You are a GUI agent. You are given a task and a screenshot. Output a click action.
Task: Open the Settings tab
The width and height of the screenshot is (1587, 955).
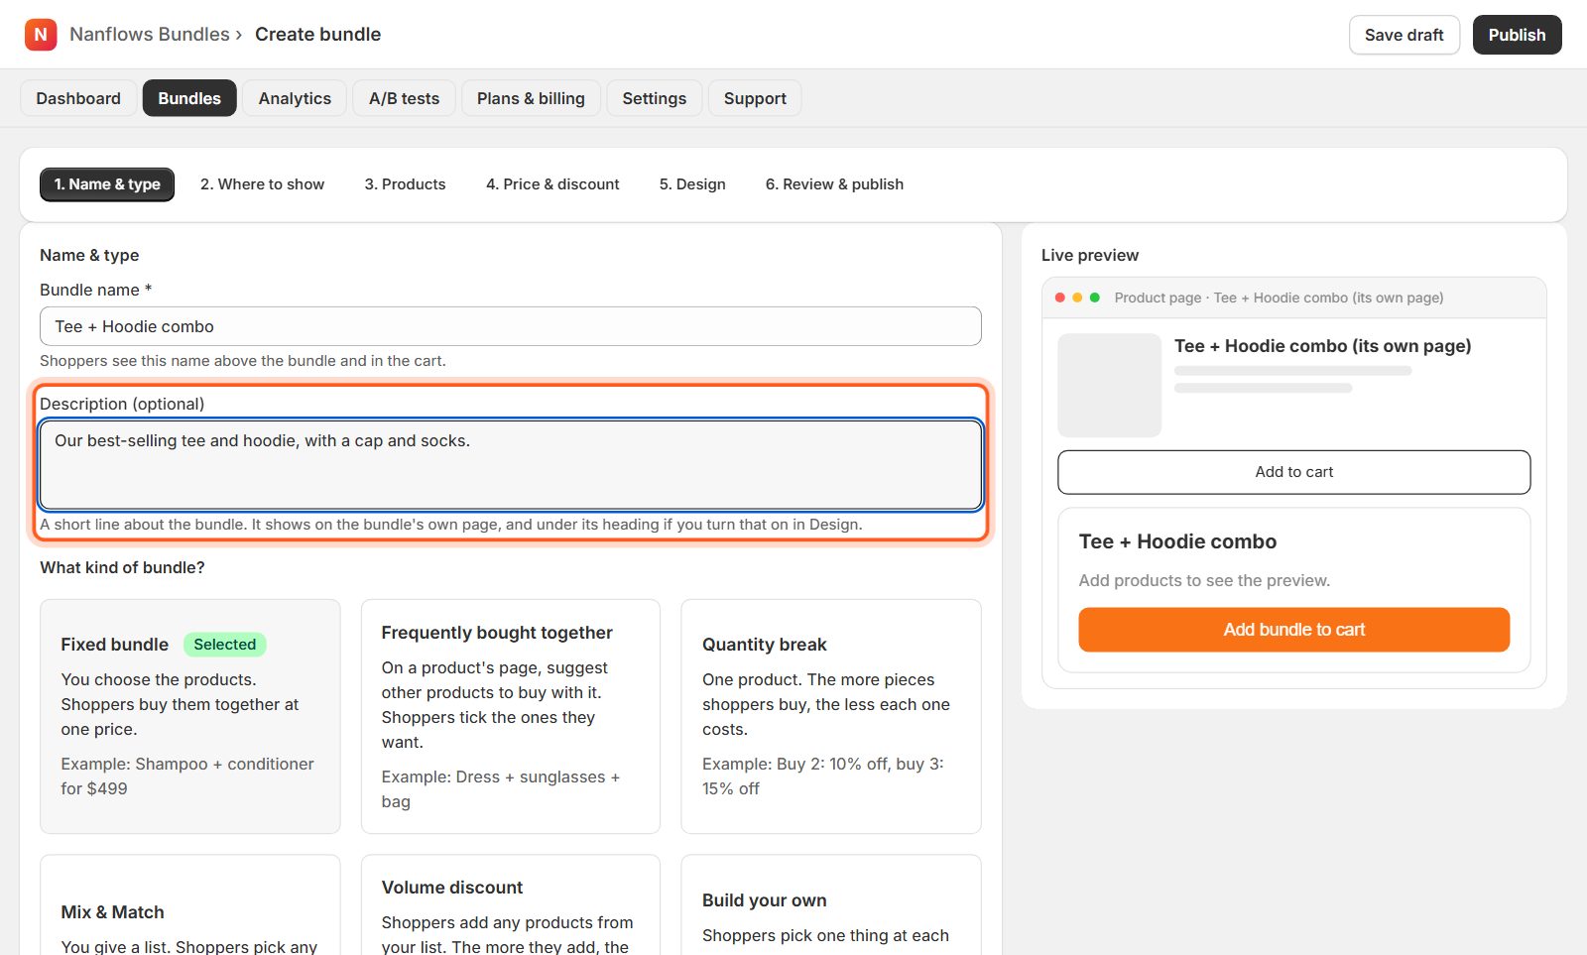click(x=654, y=98)
